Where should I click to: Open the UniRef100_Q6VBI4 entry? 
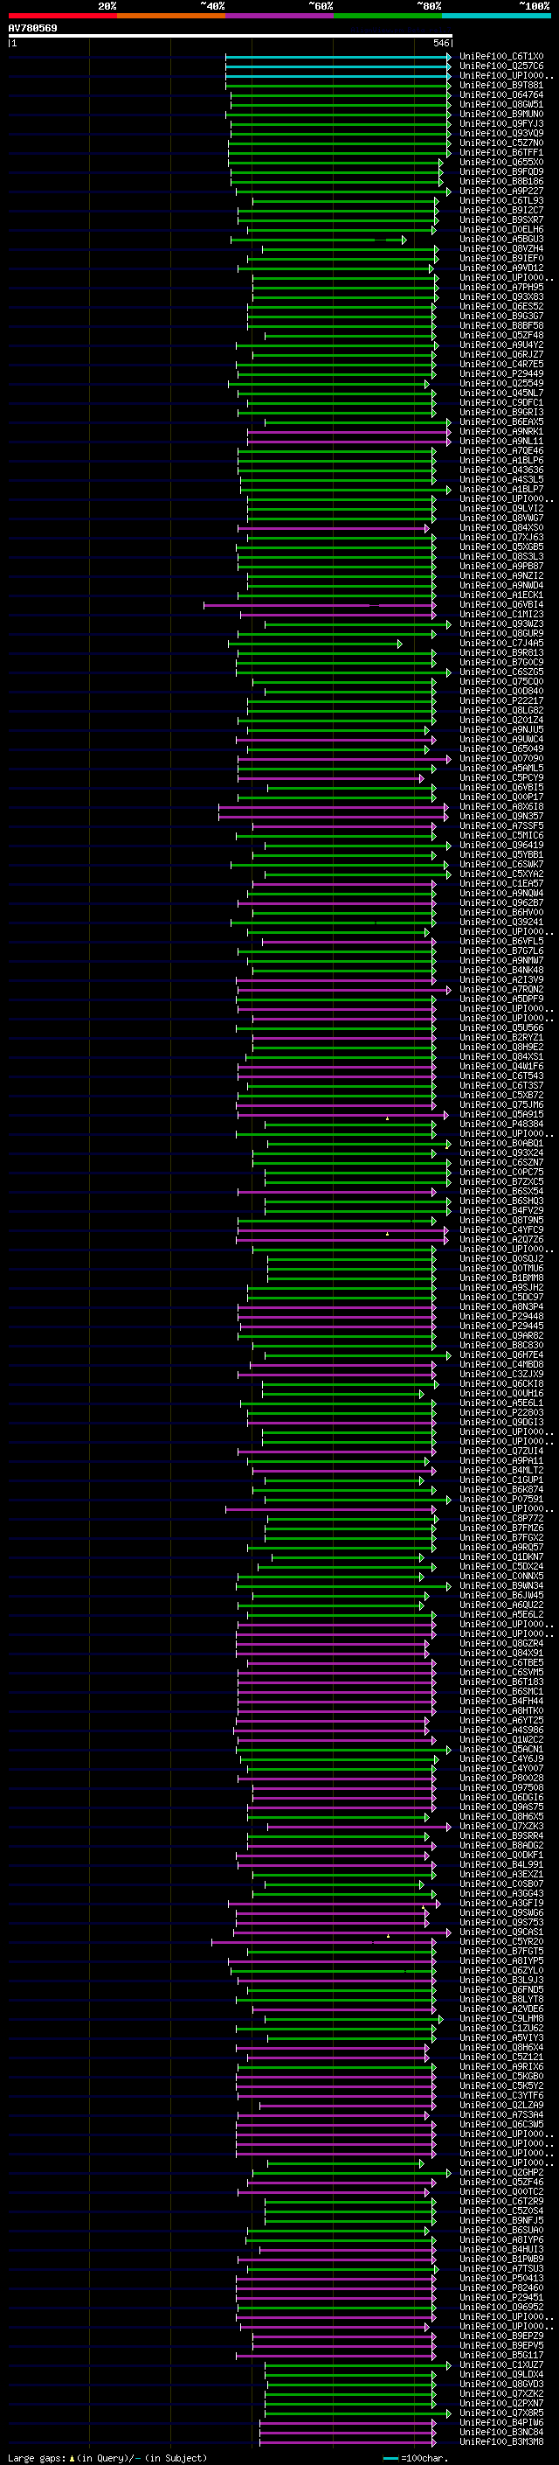tap(501, 605)
